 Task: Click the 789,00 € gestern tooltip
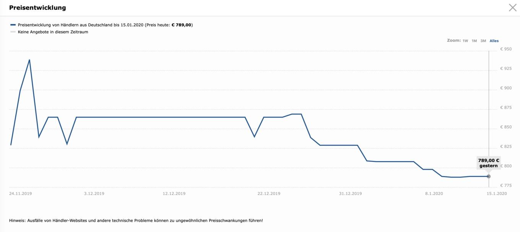(x=489, y=163)
